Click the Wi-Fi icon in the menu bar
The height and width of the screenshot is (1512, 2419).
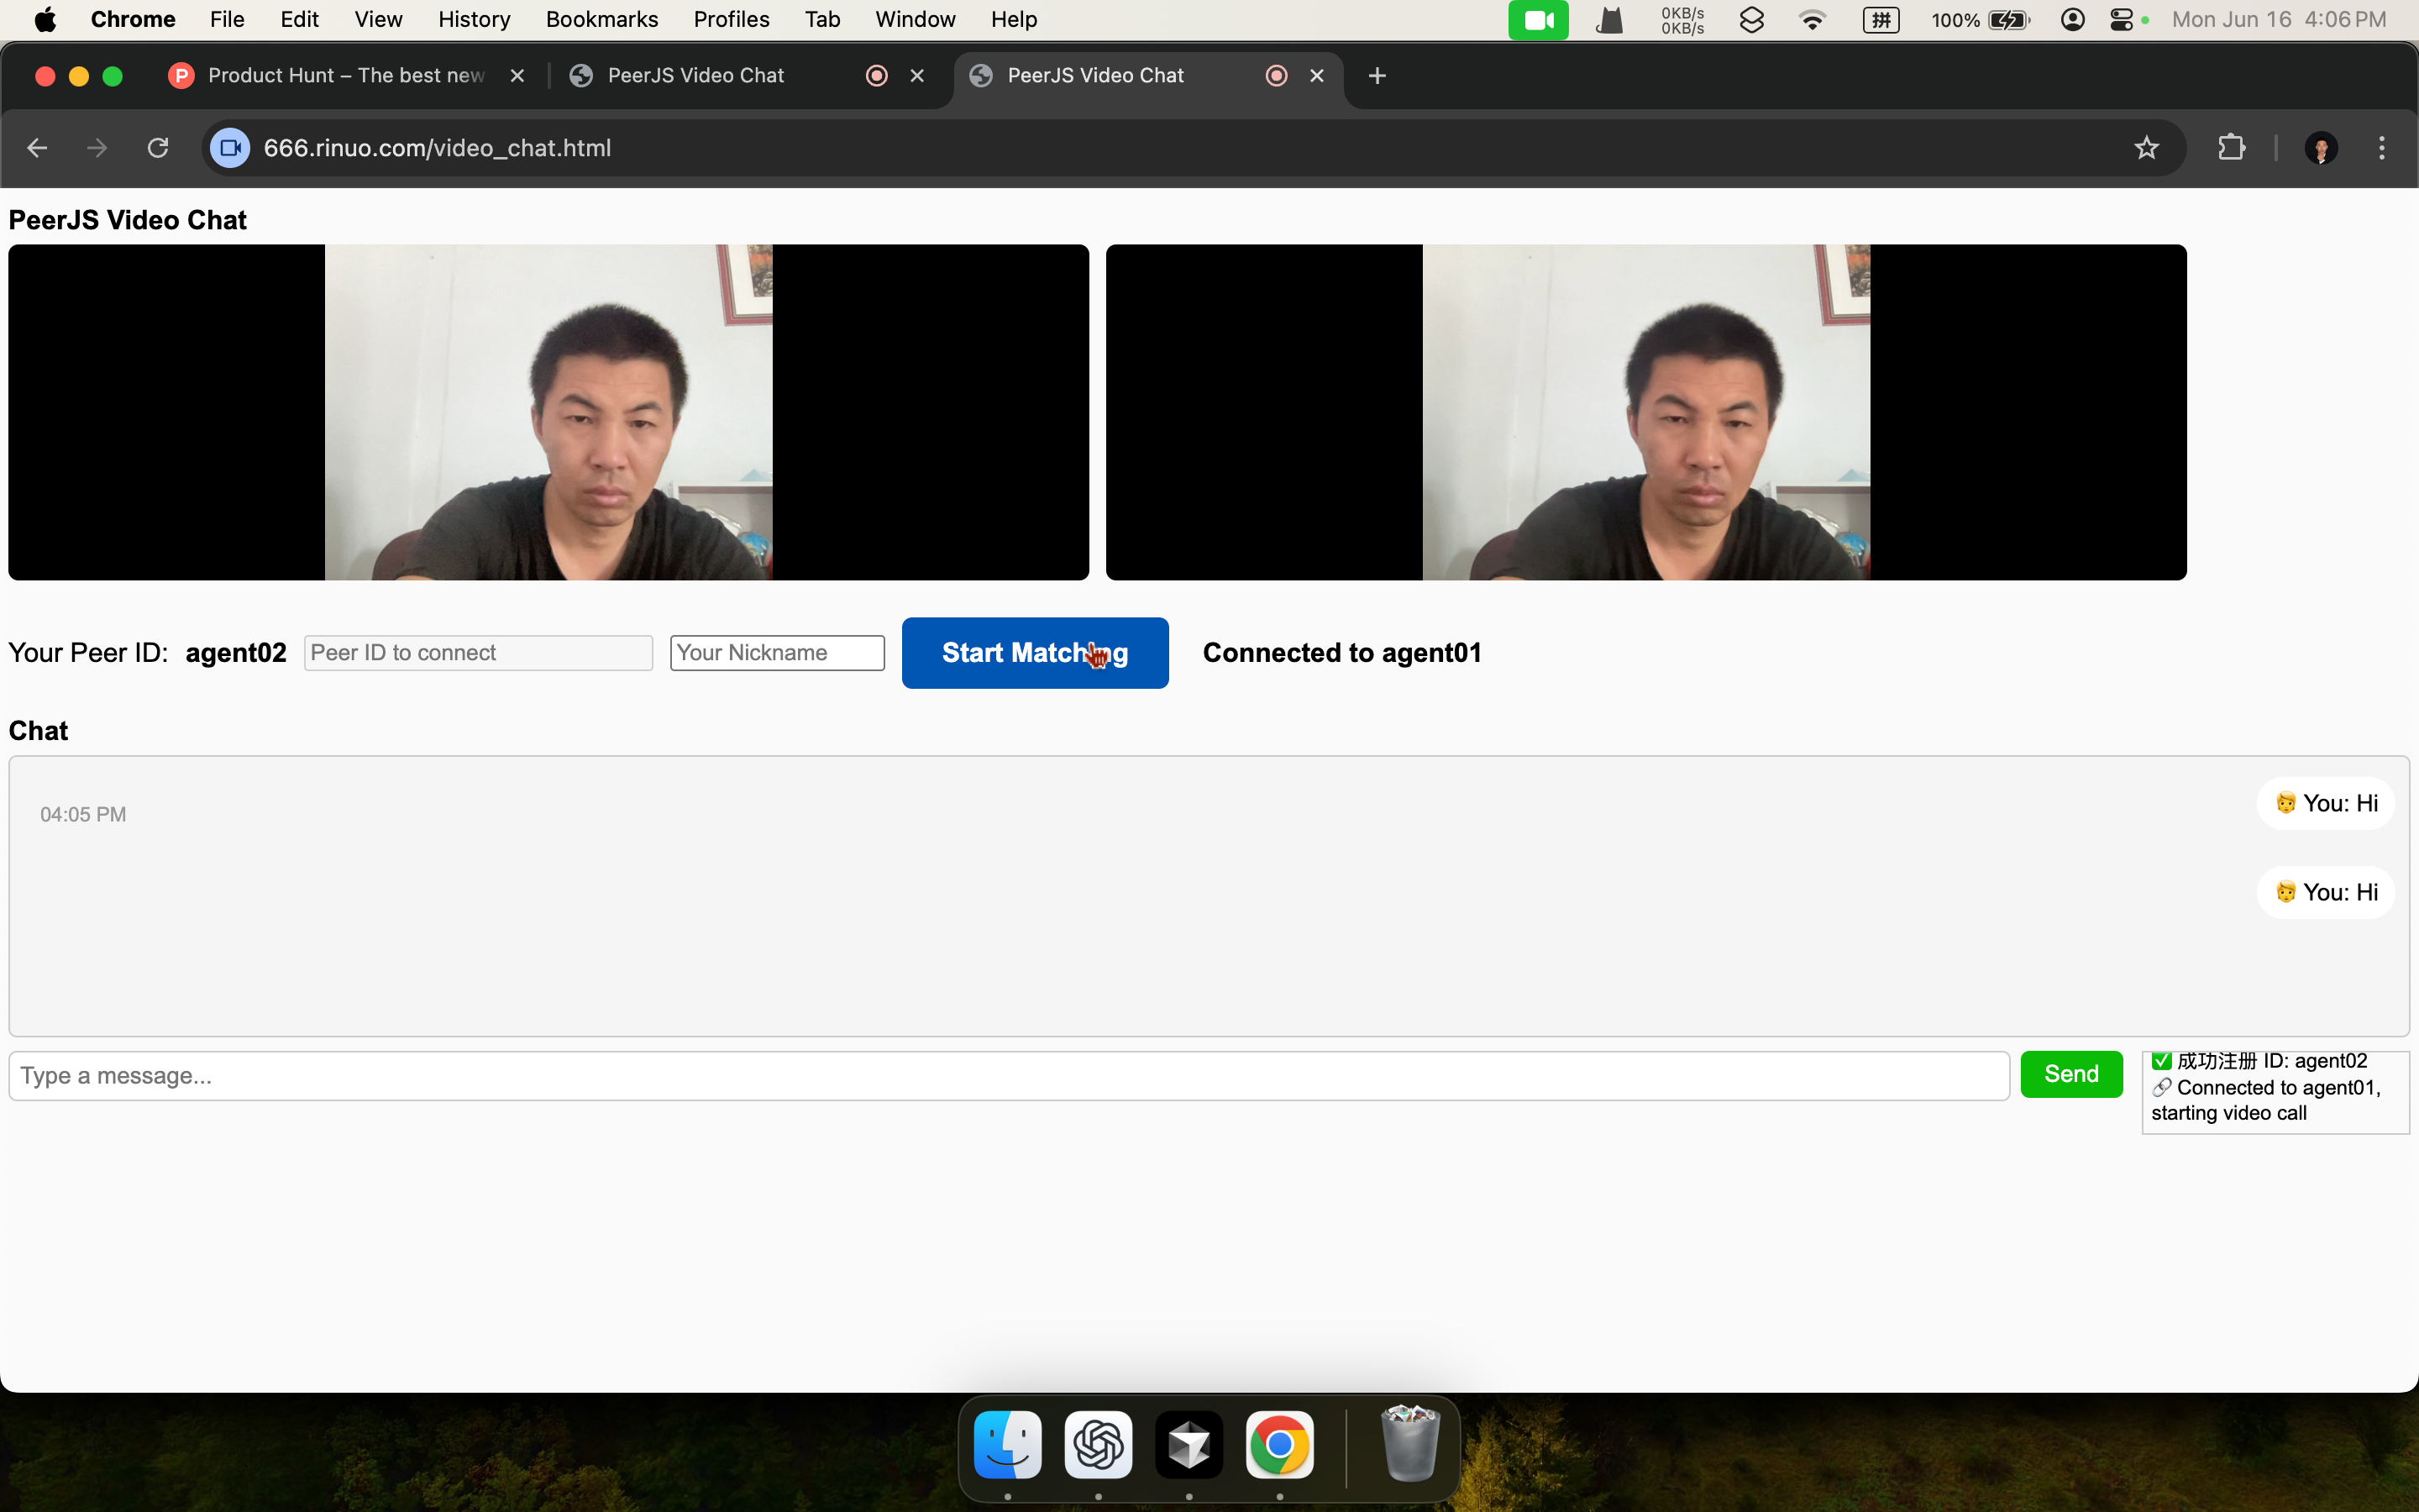(x=1811, y=19)
